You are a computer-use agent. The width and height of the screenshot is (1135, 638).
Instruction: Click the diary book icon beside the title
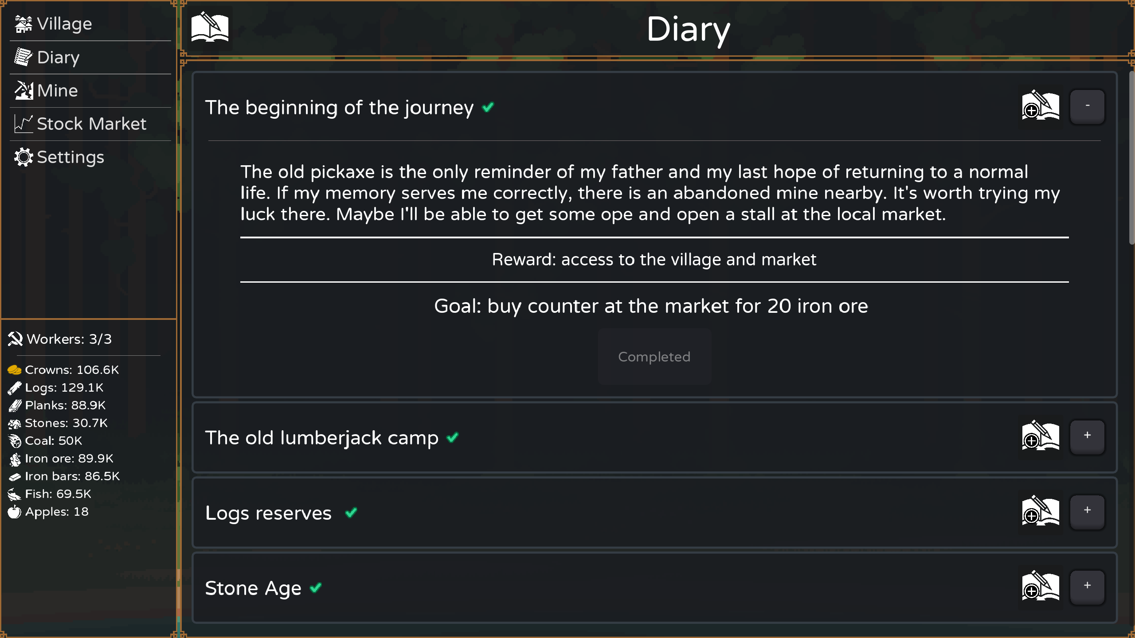click(x=210, y=27)
